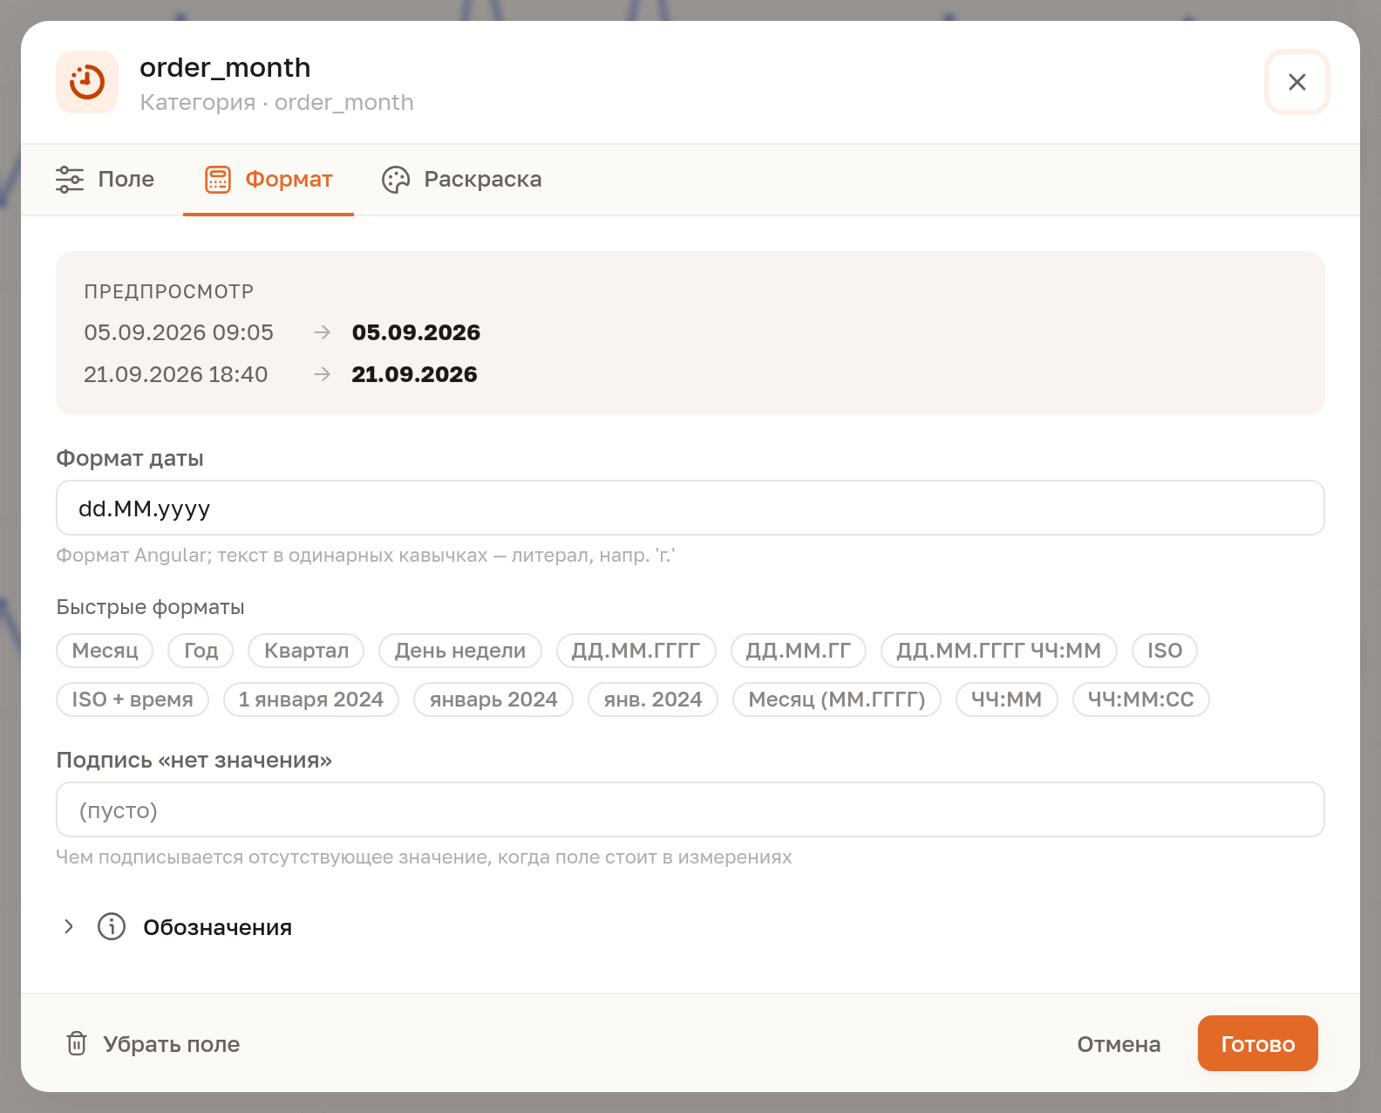Viewport: 1381px width, 1113px height.
Task: Click the orange clock field-type icon
Action: 87,82
